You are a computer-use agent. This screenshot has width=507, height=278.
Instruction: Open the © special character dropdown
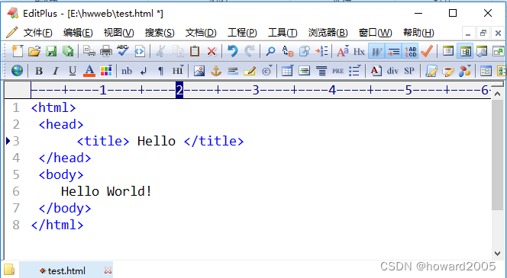point(266,71)
